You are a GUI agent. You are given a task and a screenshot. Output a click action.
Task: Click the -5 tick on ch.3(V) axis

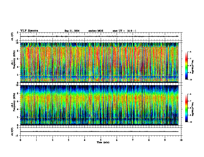tap(17, 136)
